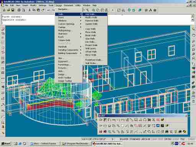Click BYLAYER in the status bar

[124, 139]
